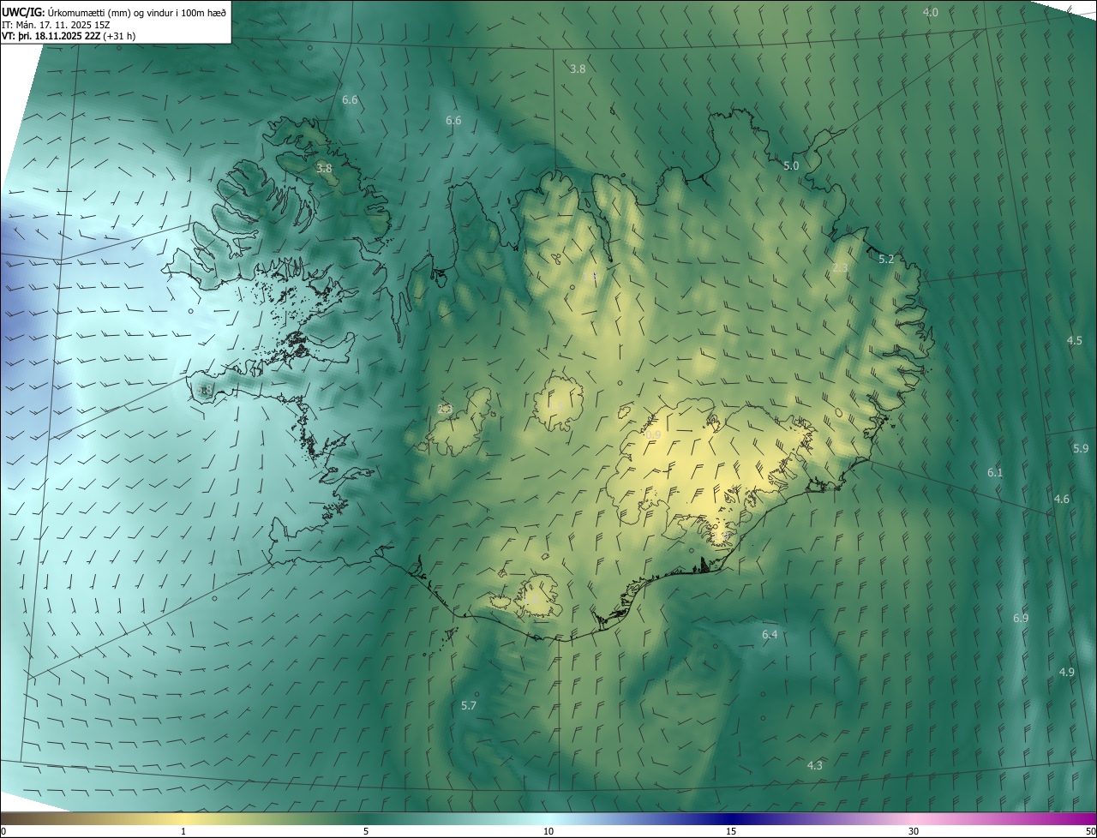Click the 4.5 value label on the map
Screen dimensions: 1097x838
(x=1074, y=340)
